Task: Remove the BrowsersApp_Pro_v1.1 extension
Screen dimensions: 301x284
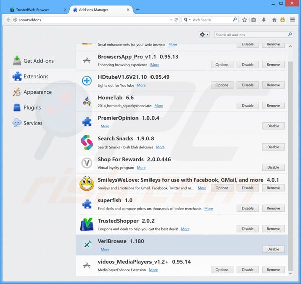Action: [273, 65]
